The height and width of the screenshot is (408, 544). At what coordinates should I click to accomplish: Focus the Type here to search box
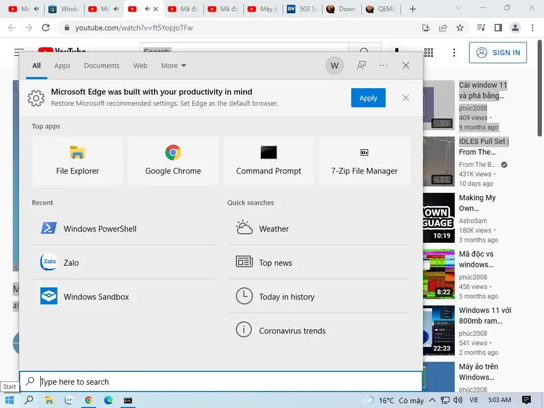click(x=220, y=381)
